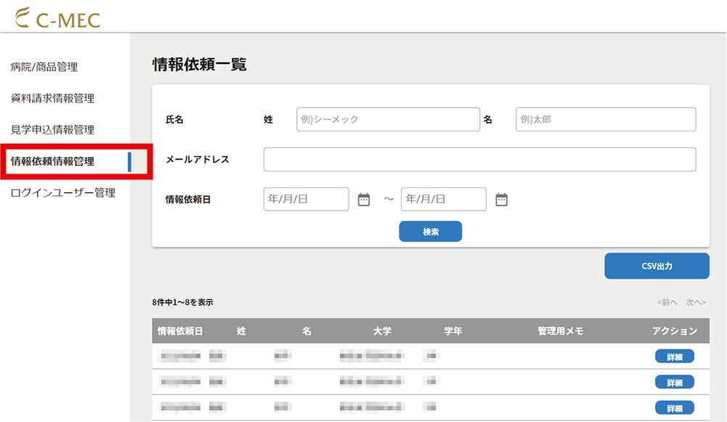The height and width of the screenshot is (422, 727).
Task: Open calendar picker for end request date
Action: pyautogui.click(x=502, y=200)
